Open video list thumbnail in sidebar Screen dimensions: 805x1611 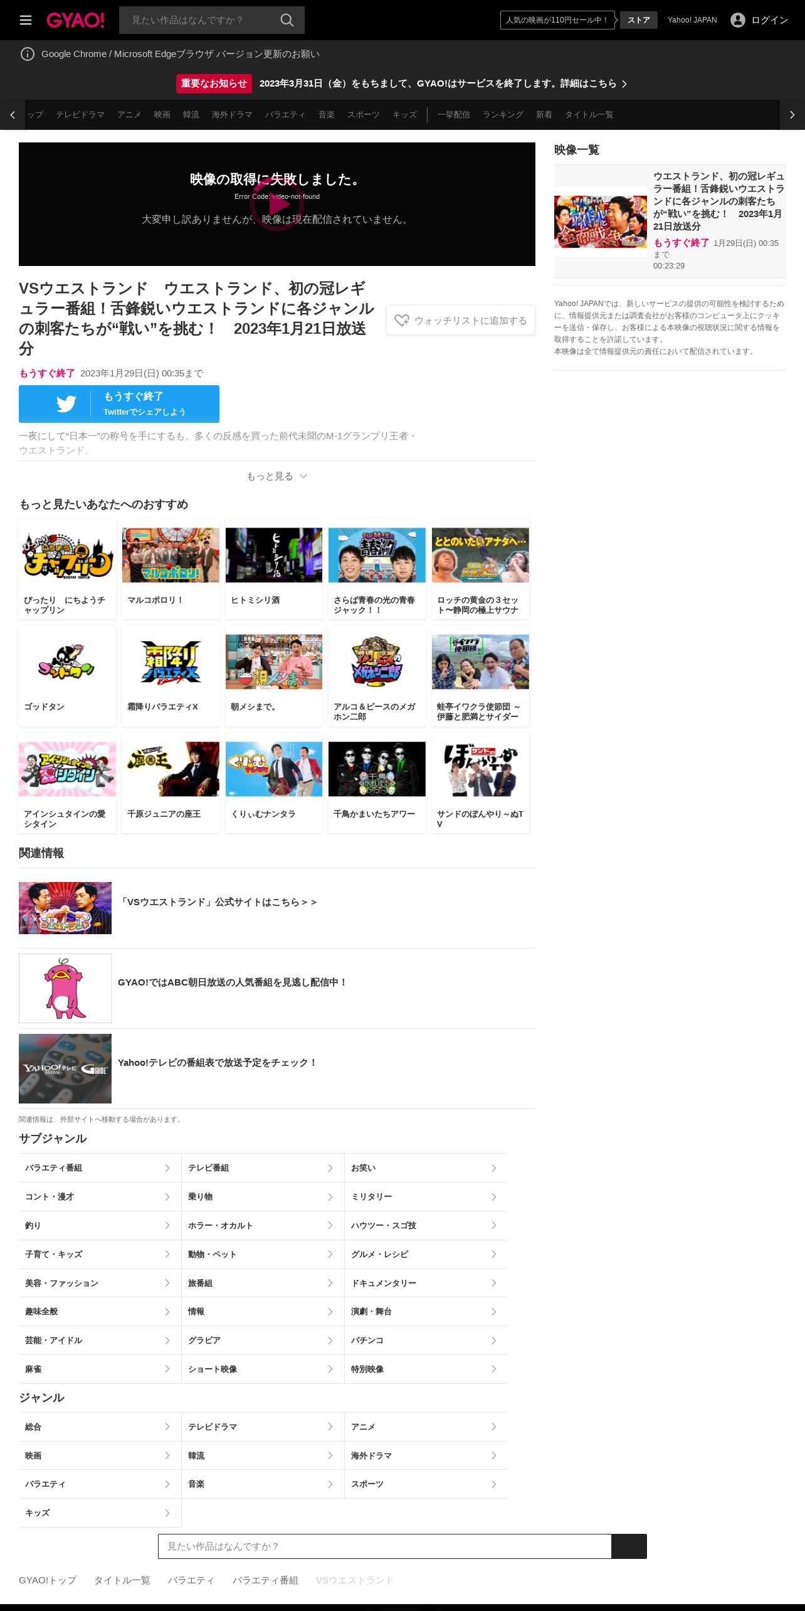(601, 221)
